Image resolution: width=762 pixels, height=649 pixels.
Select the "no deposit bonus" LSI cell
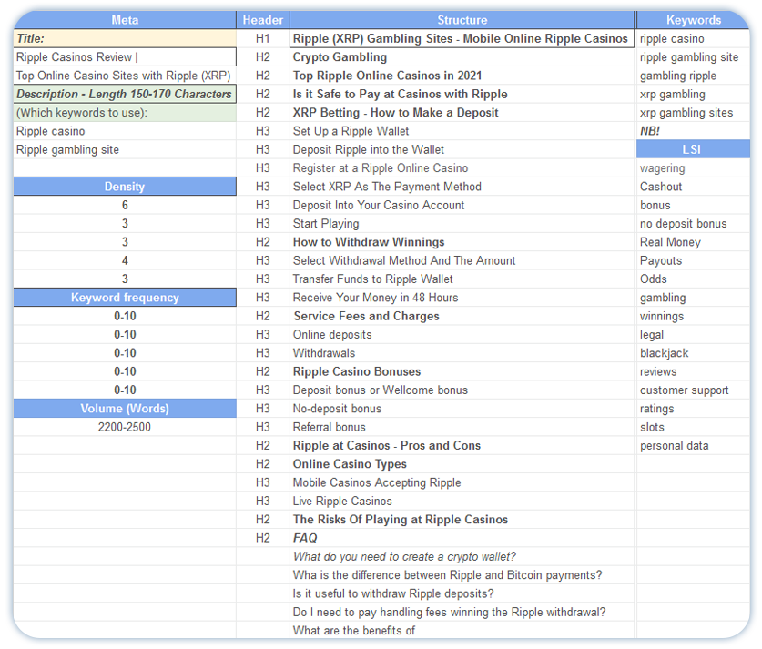[693, 224]
